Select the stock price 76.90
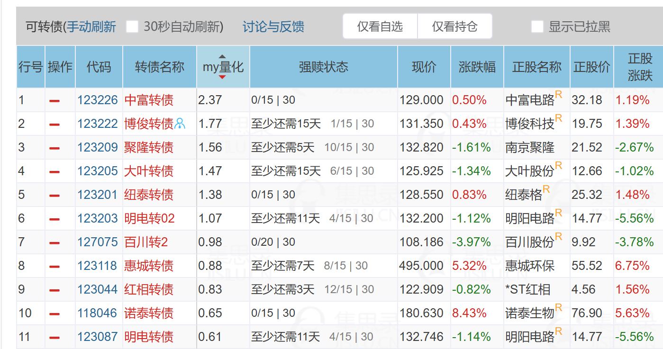663x349 pixels. click(587, 313)
